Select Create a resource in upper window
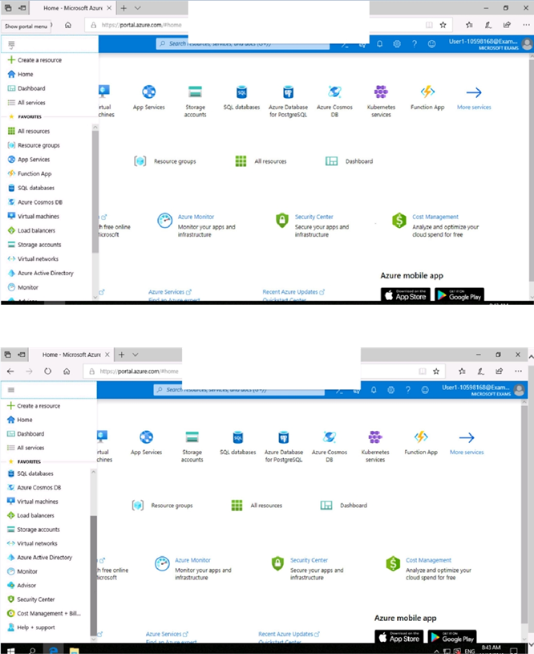The height and width of the screenshot is (654, 534). [x=34, y=60]
